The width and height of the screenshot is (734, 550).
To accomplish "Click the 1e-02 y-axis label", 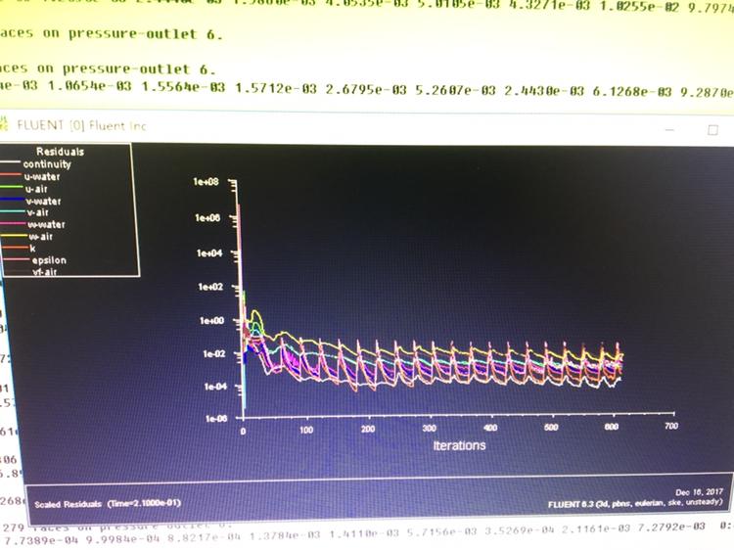I will [x=214, y=354].
